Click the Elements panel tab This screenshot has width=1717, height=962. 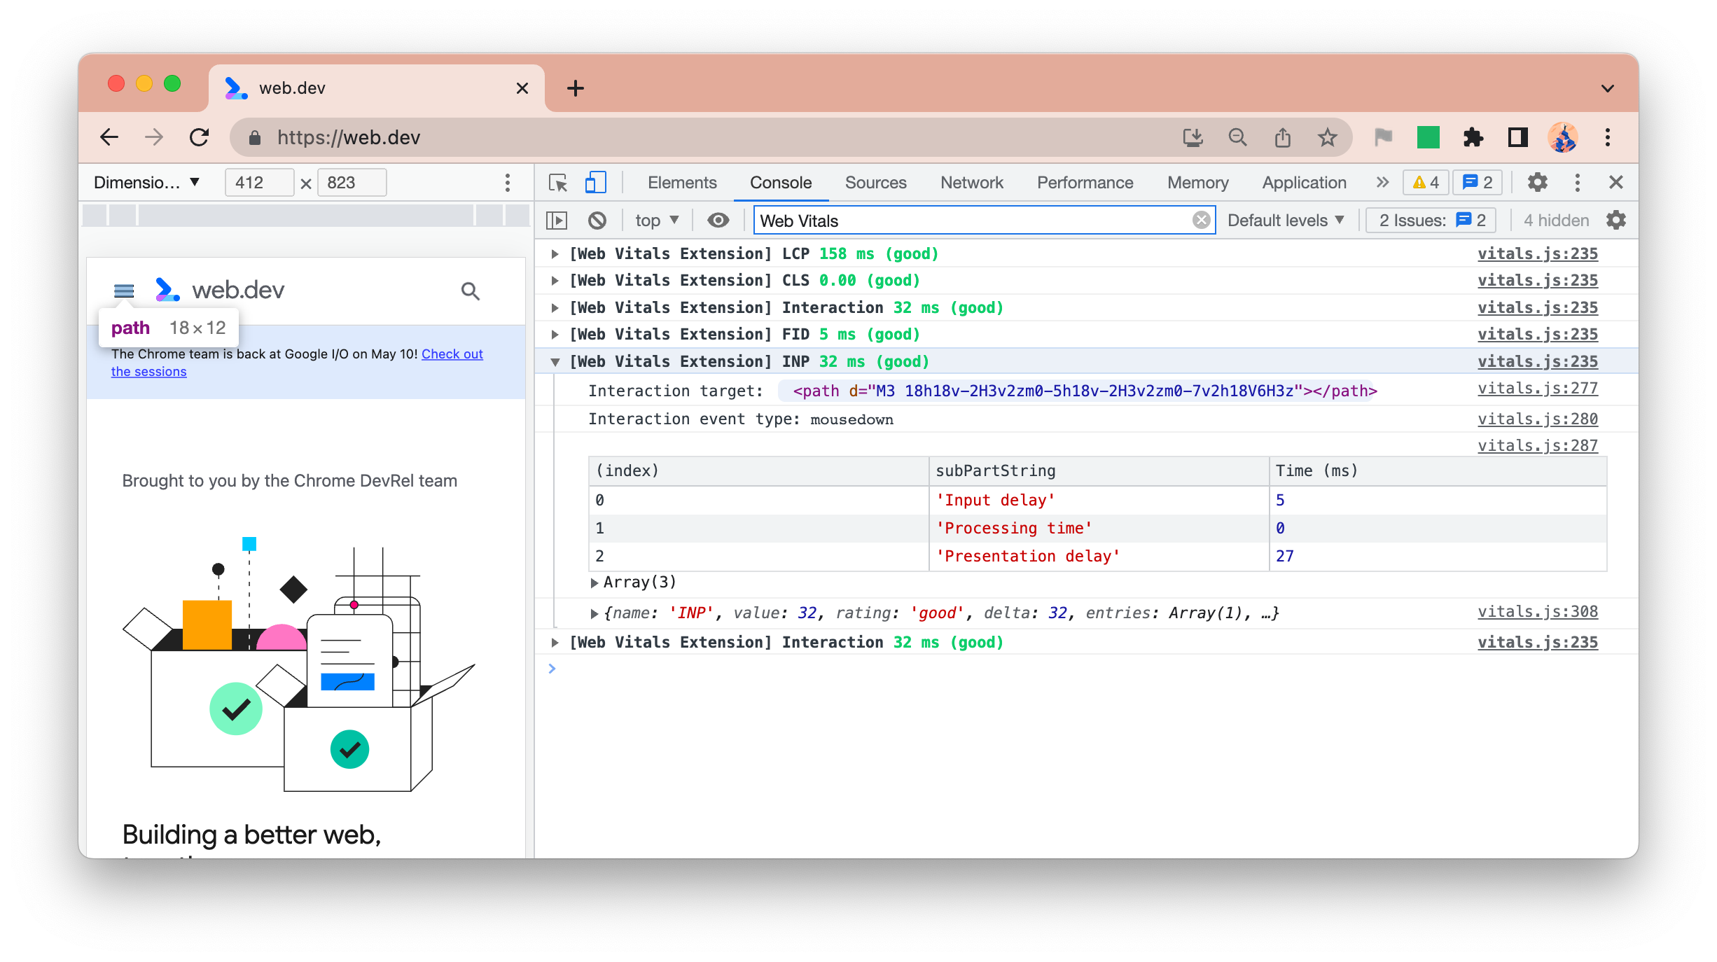(683, 181)
